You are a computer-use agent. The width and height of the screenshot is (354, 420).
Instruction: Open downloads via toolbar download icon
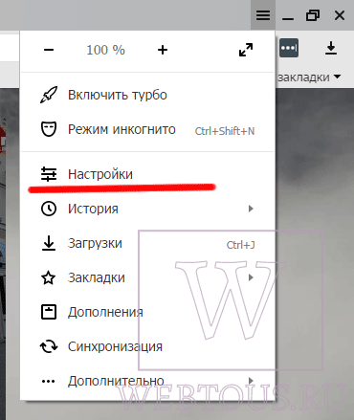331,48
